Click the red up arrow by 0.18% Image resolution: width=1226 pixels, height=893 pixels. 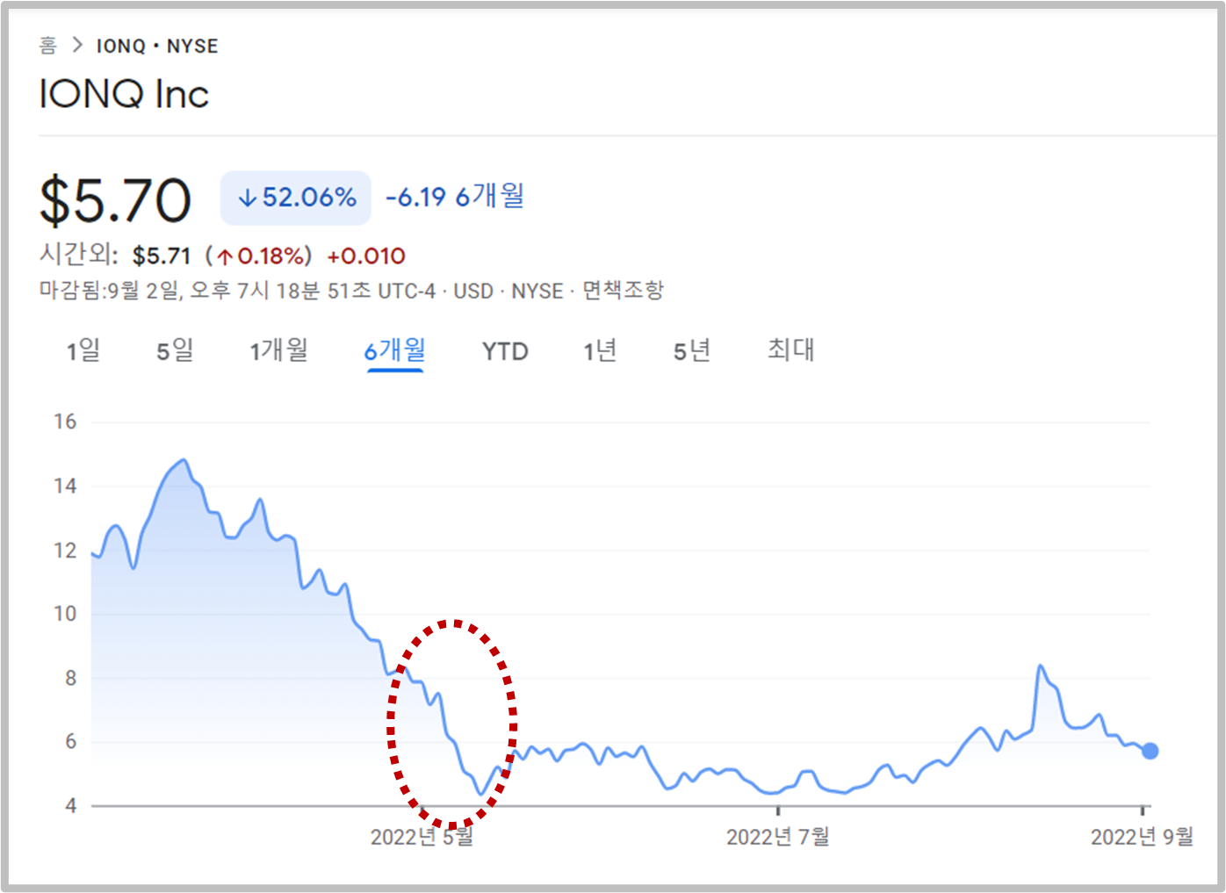pos(226,256)
